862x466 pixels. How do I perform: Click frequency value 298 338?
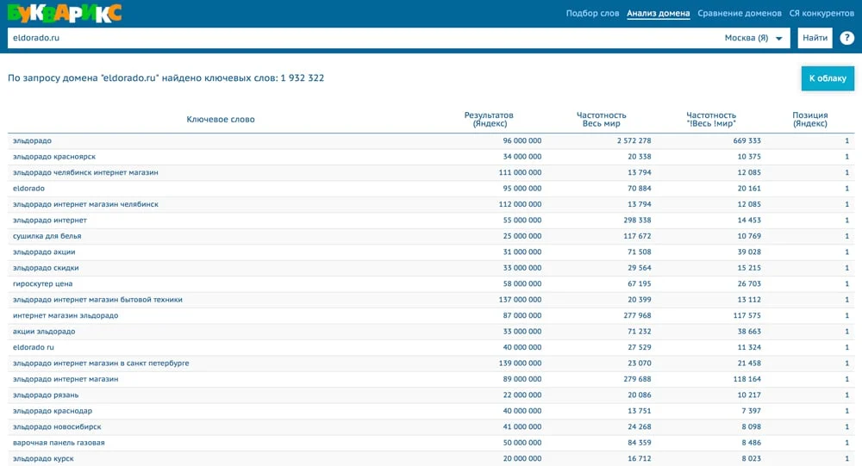tap(637, 221)
